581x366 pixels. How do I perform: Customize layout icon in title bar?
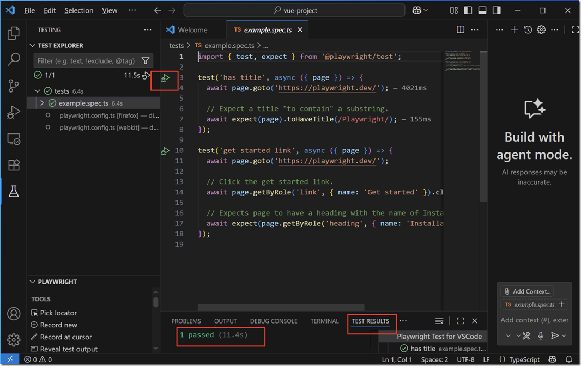[x=454, y=10]
